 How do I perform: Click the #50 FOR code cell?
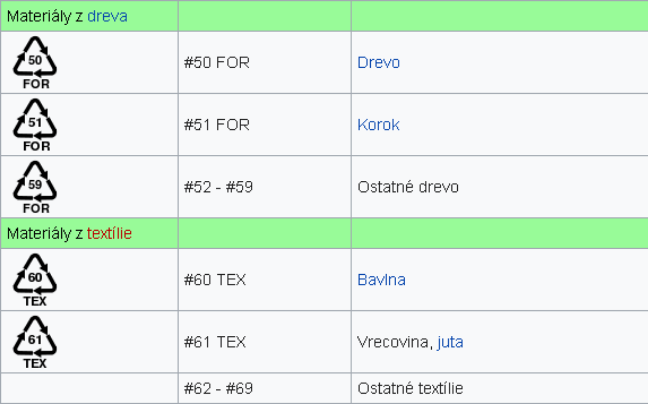click(x=265, y=62)
